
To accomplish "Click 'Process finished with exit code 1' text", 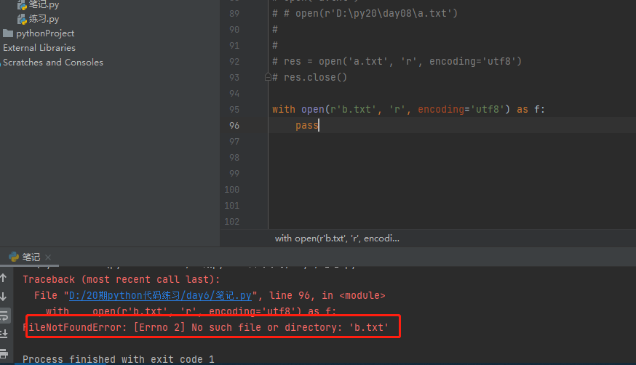I will [x=119, y=359].
